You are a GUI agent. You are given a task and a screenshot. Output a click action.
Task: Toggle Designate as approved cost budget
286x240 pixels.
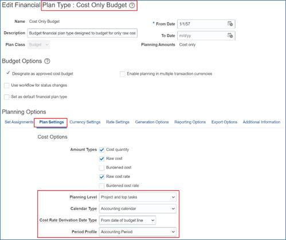pos(8,73)
